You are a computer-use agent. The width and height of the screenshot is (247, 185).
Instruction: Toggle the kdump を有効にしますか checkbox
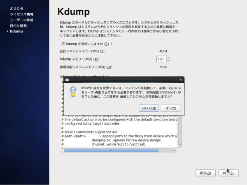(63, 44)
